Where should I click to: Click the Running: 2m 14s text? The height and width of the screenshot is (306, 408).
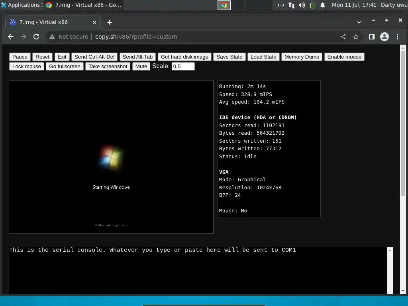tap(242, 86)
